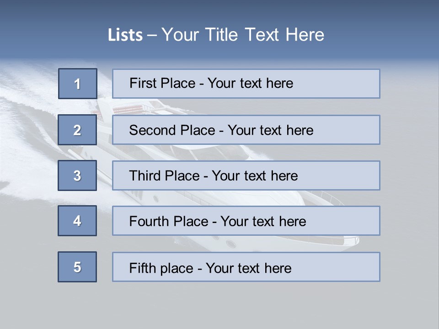Click 'Your Title Text Here' in the heading
Viewport: 439px width, 329px height.
coord(243,35)
